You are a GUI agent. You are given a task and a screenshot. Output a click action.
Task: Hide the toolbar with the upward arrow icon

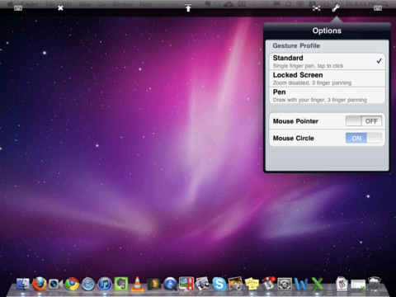point(188,8)
